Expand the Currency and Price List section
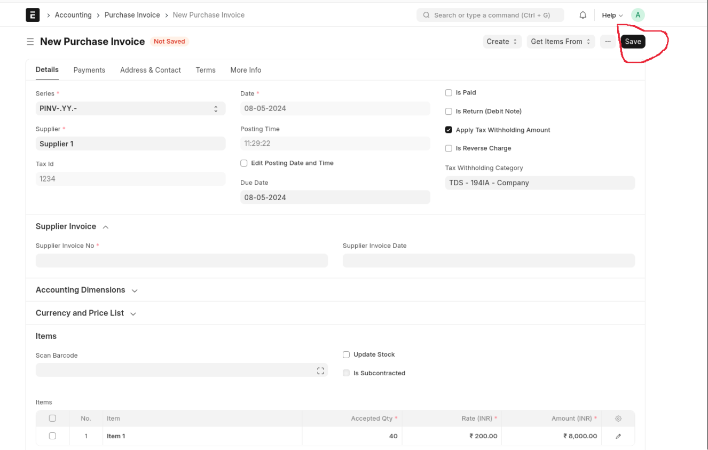This screenshot has width=708, height=450. pos(85,313)
